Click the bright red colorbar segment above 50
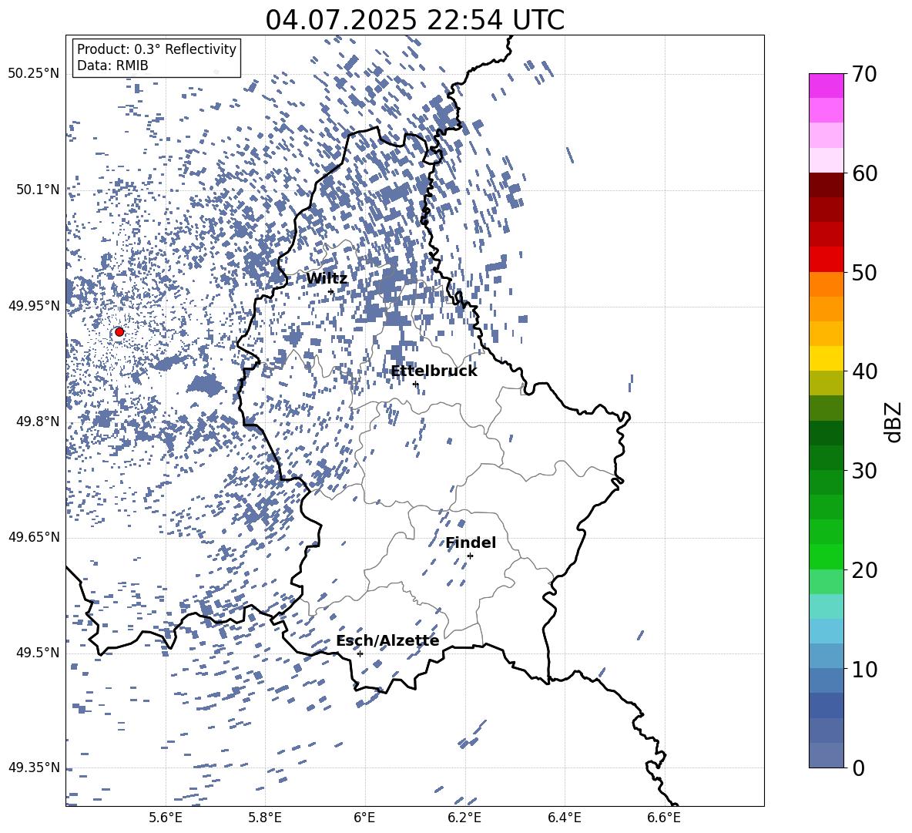 826,260
